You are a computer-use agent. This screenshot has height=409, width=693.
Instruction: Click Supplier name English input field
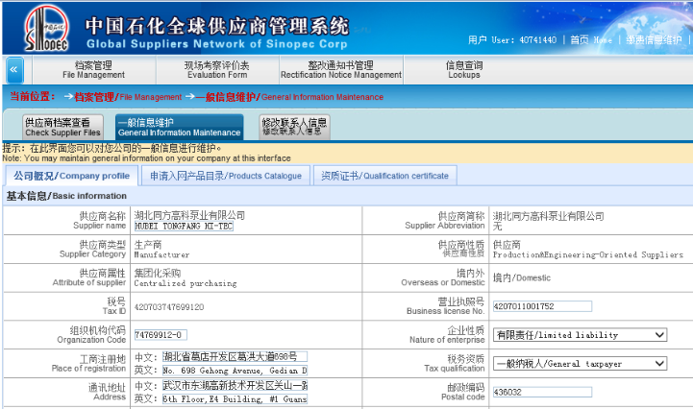coord(183,228)
